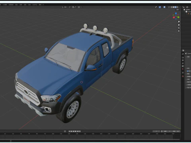Screen dimensions: 191x143
Task: Toggle preview range clock icon
Action: [162, 131]
